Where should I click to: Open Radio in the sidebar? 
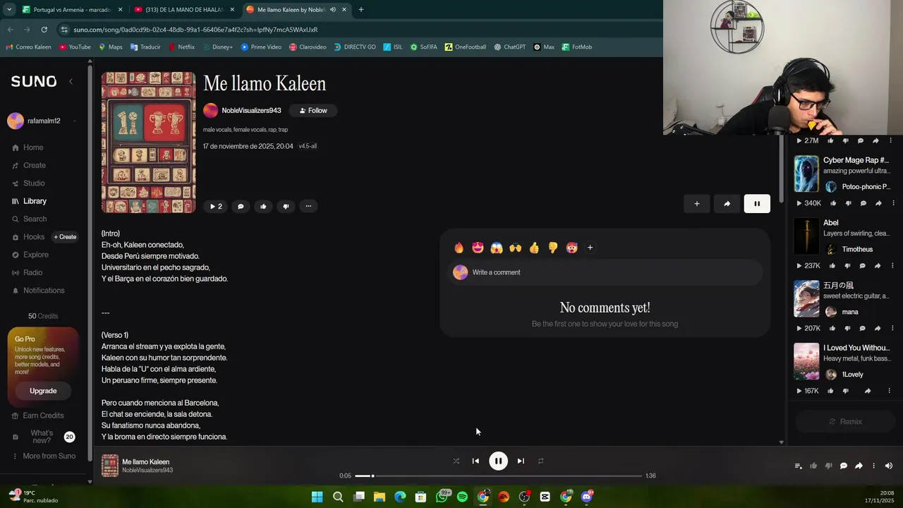pos(28,272)
